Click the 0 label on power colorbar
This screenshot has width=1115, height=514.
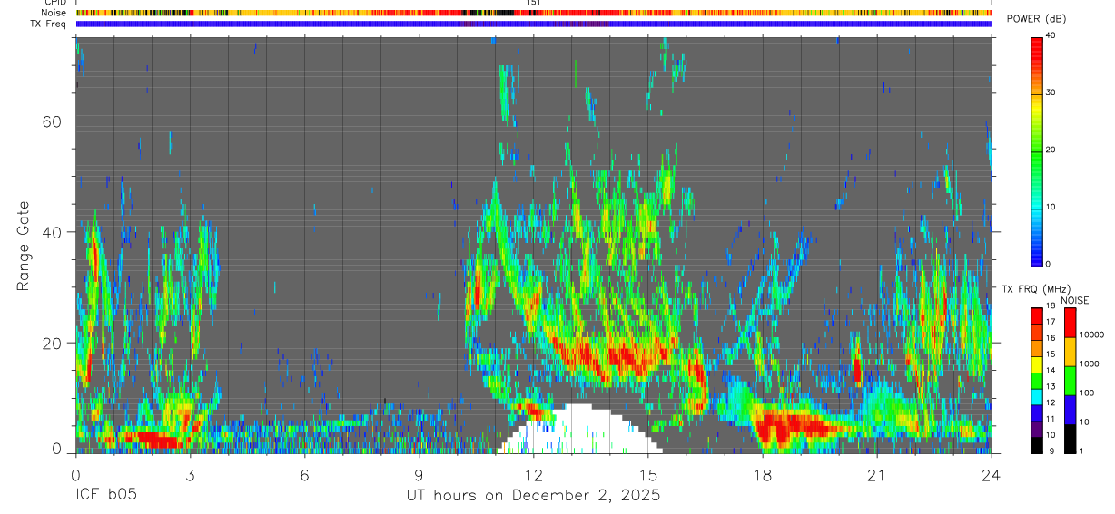[1048, 264]
